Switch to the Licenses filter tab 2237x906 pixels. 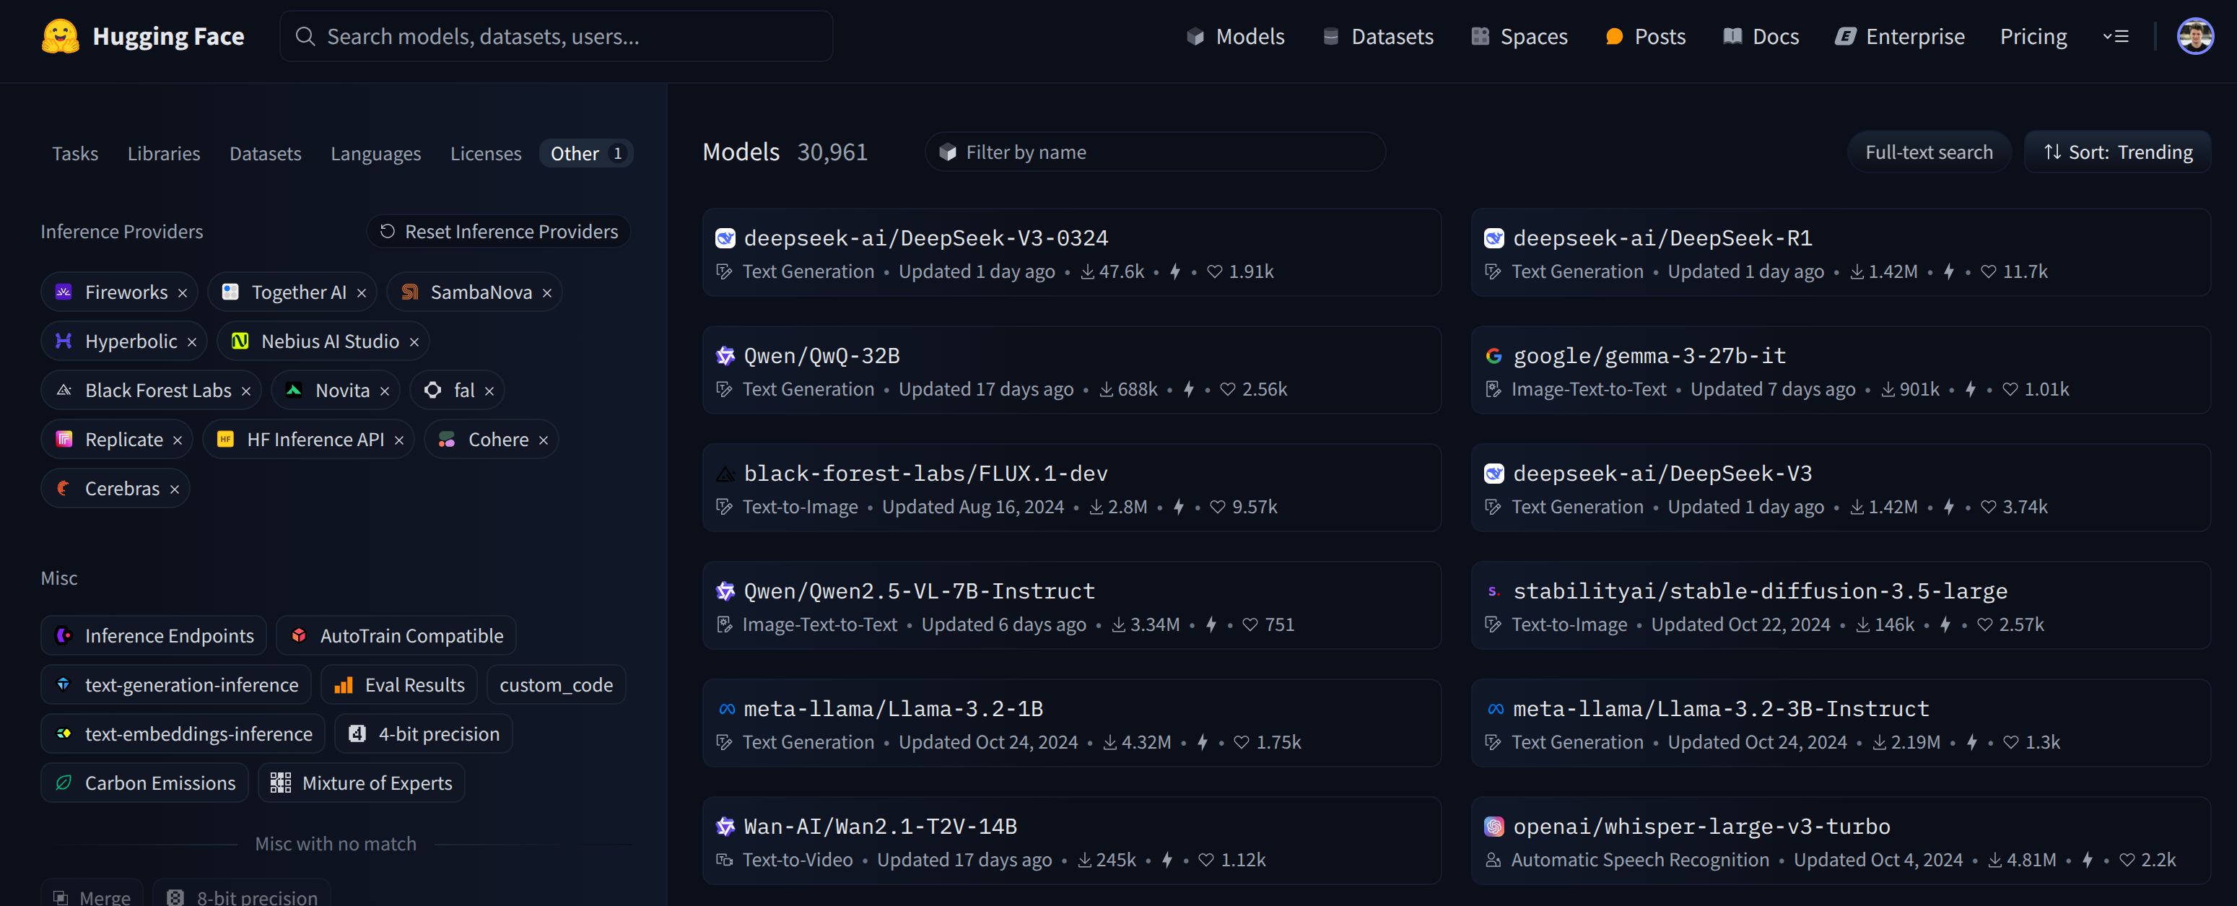point(485,154)
